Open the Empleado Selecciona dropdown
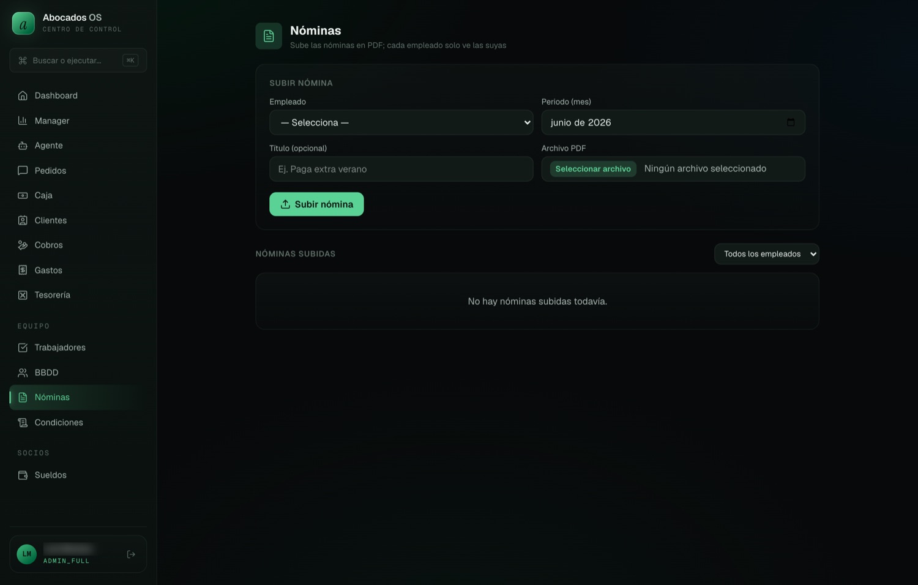The width and height of the screenshot is (918, 585). tap(401, 122)
